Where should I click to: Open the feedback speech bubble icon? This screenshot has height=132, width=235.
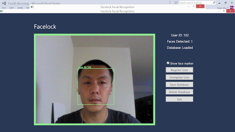point(176,2)
